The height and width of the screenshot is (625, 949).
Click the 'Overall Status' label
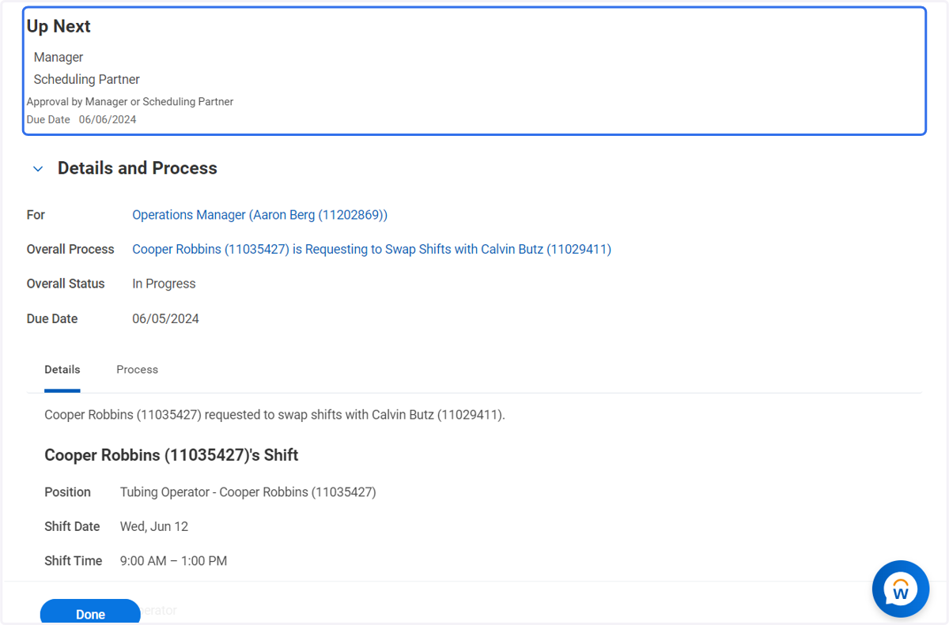click(66, 284)
